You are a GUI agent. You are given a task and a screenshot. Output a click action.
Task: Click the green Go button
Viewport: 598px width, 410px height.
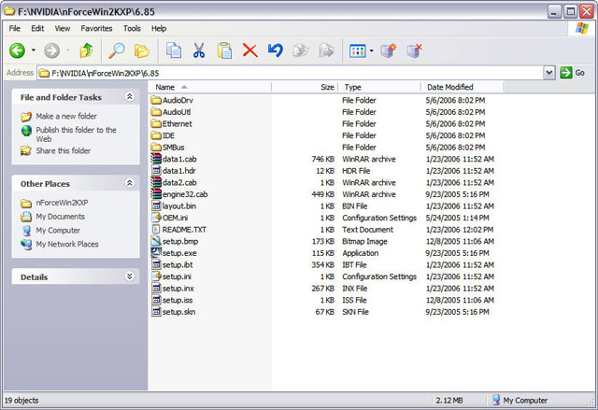tap(573, 73)
